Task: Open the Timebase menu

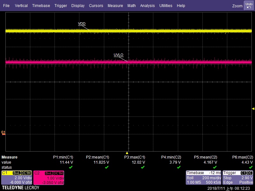Action: pyautogui.click(x=41, y=5)
